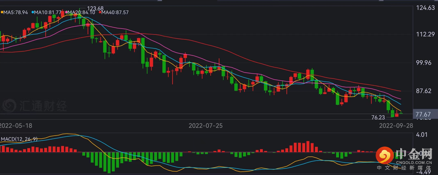Click the 2022-05-18 date label

click(16, 126)
